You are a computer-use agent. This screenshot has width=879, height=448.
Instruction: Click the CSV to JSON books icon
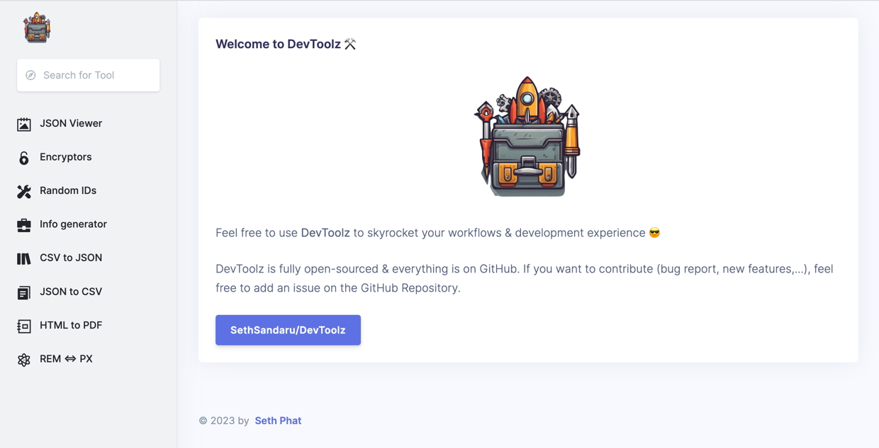click(x=24, y=258)
